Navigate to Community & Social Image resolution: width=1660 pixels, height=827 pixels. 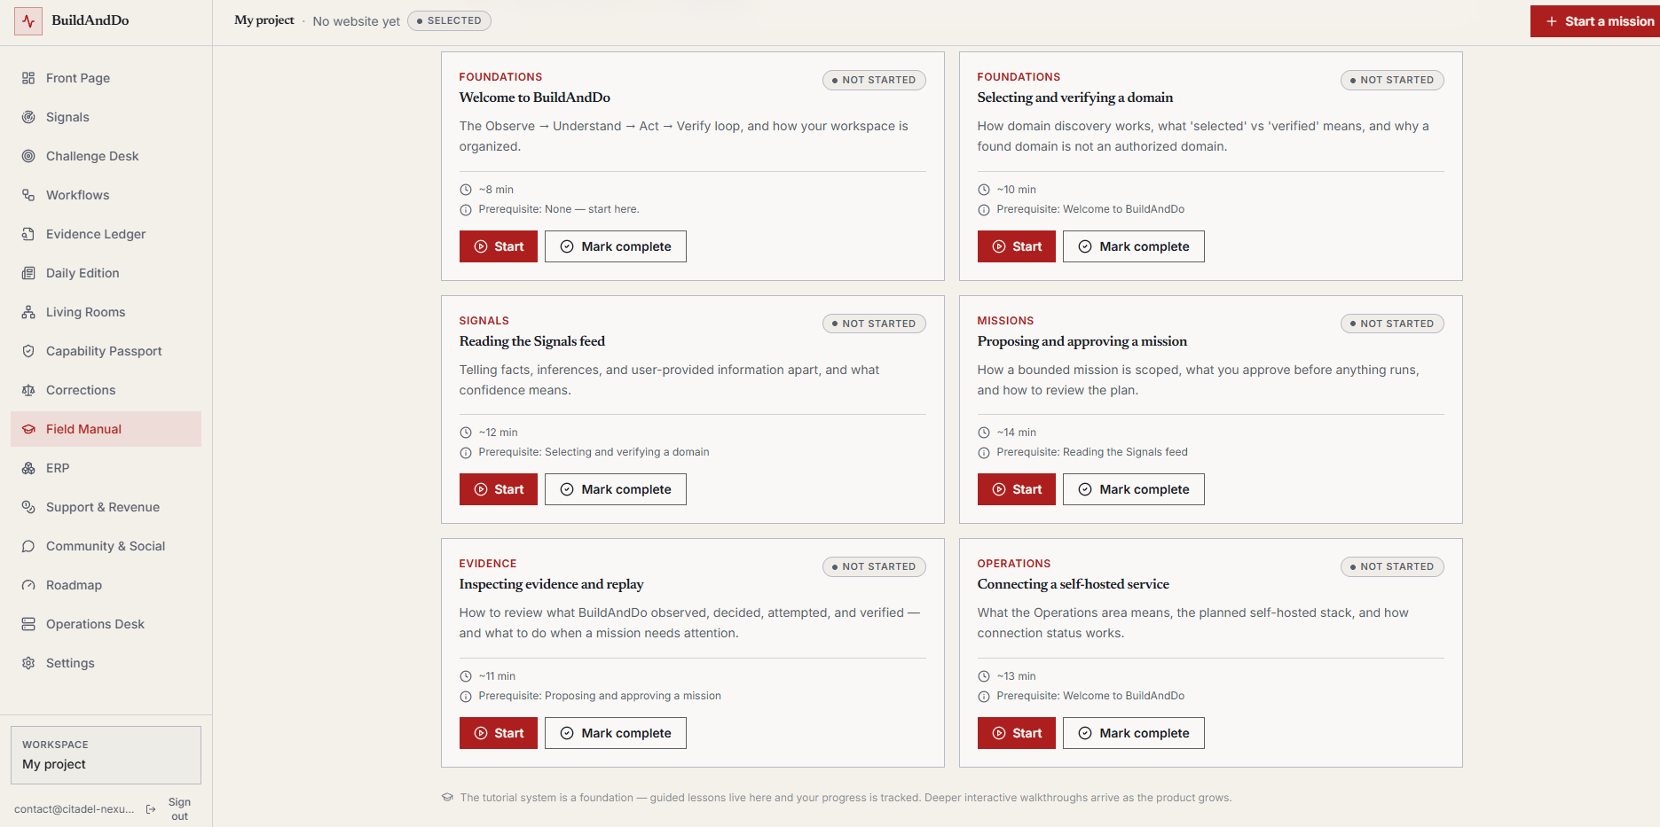point(106,546)
